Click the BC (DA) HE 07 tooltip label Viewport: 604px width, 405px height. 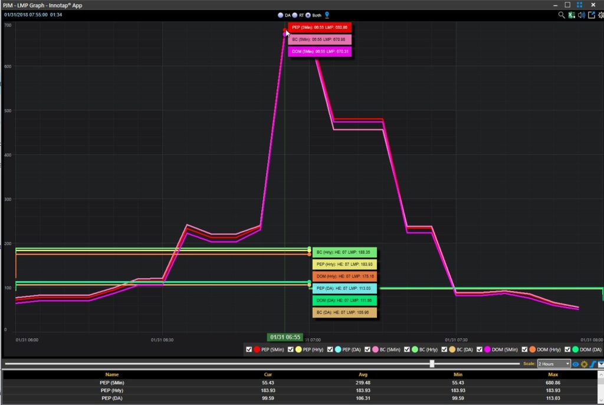pyautogui.click(x=344, y=312)
